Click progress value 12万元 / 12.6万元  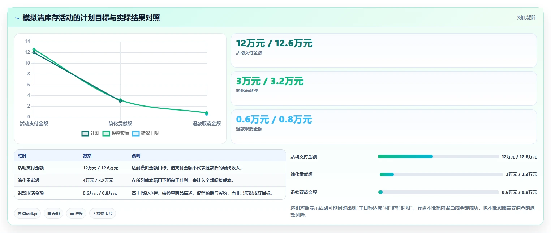pos(519,157)
